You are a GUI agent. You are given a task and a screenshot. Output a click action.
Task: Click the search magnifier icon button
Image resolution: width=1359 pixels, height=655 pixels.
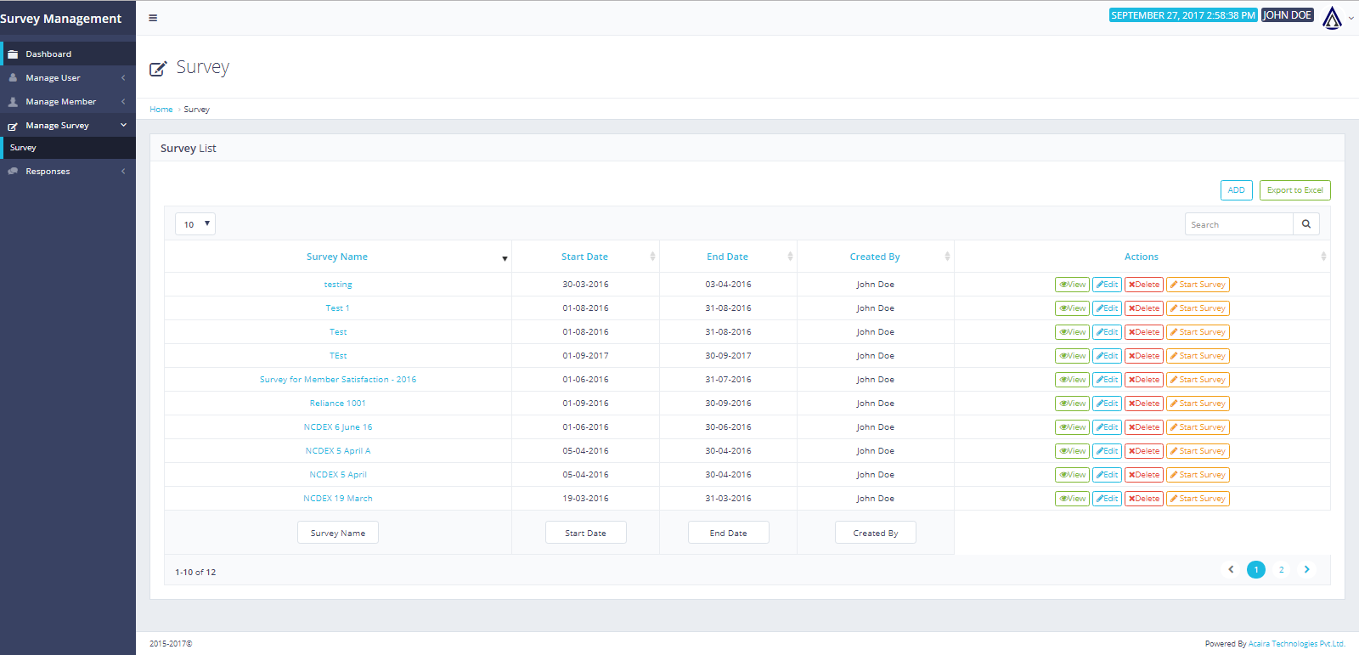(x=1305, y=224)
